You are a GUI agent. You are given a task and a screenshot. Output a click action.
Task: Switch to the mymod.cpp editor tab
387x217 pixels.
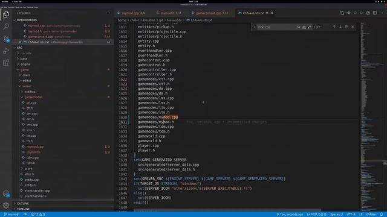click(132, 13)
